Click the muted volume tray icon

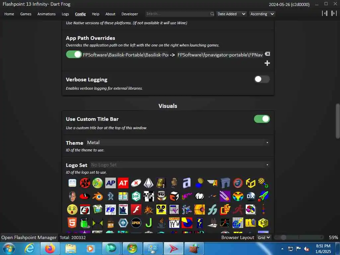coord(306,249)
